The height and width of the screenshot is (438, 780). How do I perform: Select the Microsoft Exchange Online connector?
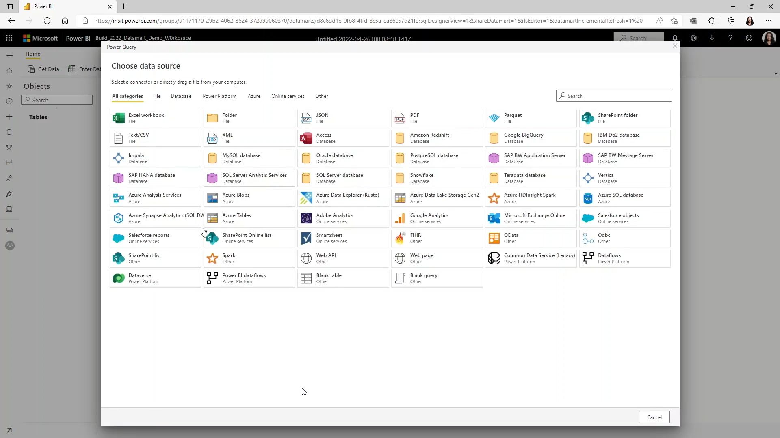[531, 218]
